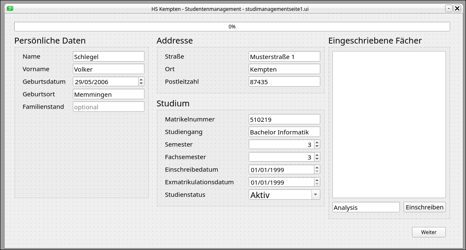Select the Vorname input field

(108, 69)
